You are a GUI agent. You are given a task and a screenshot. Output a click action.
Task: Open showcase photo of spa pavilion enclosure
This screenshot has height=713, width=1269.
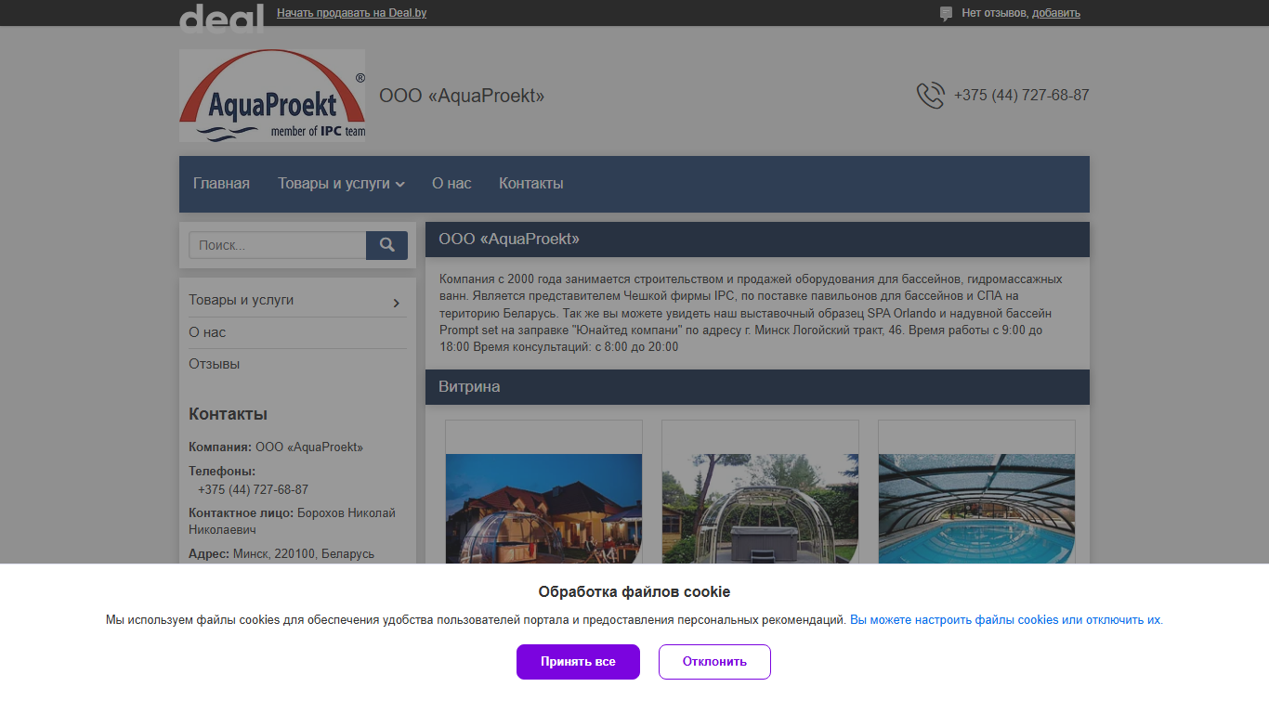click(x=761, y=509)
